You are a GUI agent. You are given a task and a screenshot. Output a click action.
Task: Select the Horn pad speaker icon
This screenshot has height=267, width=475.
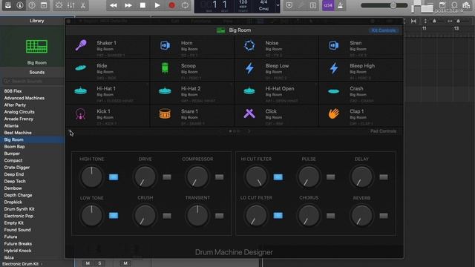pos(165,45)
